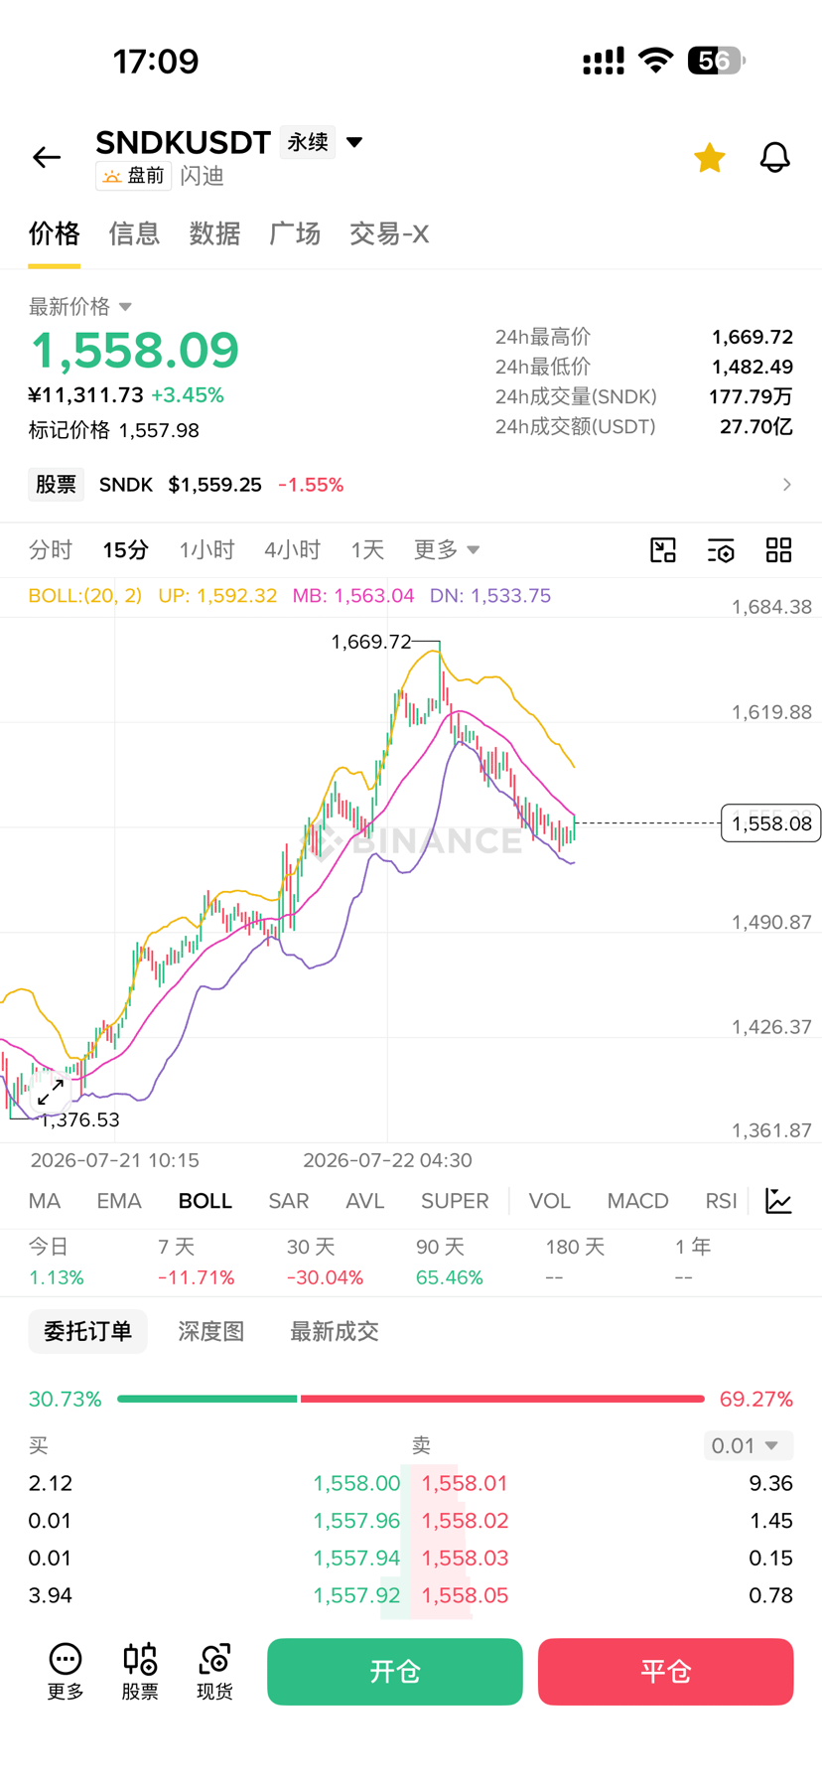Open the chart drawing tools icon

coord(663,550)
